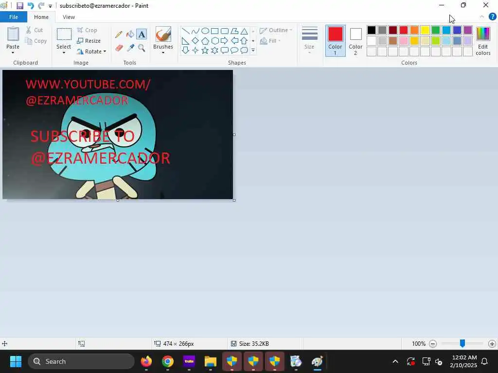Open the Size dropdown
Viewport: 498px width, 373px height.
310,41
